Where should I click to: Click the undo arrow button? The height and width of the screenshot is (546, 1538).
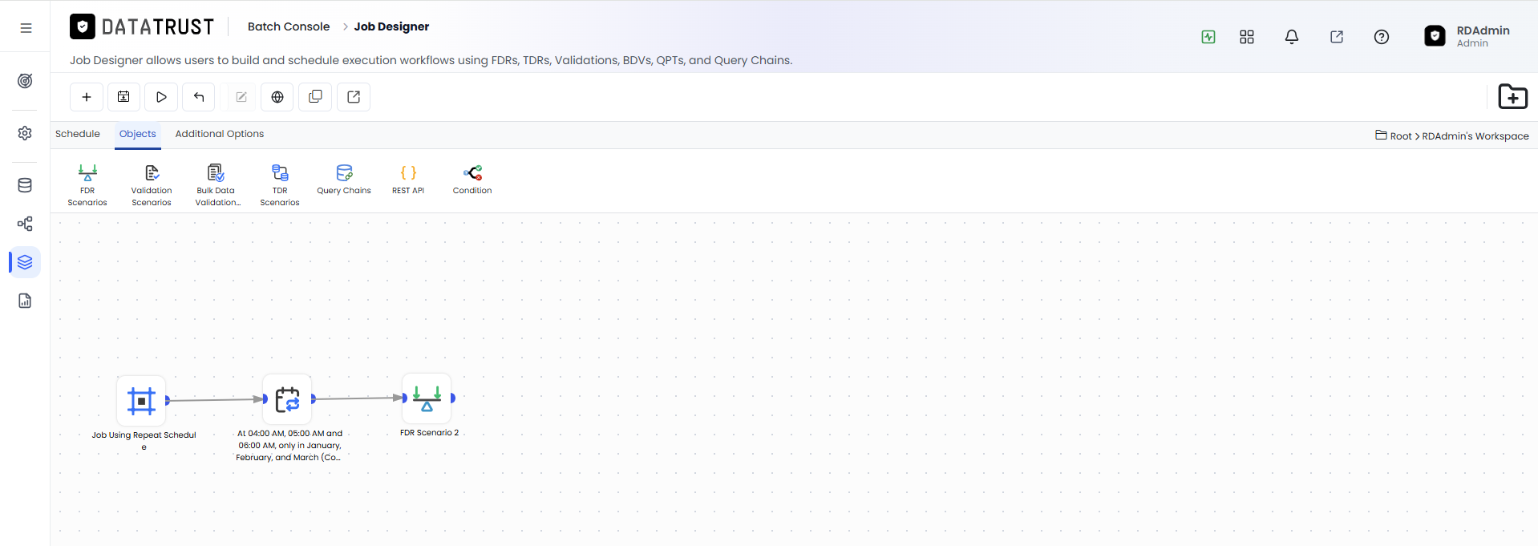tap(199, 97)
